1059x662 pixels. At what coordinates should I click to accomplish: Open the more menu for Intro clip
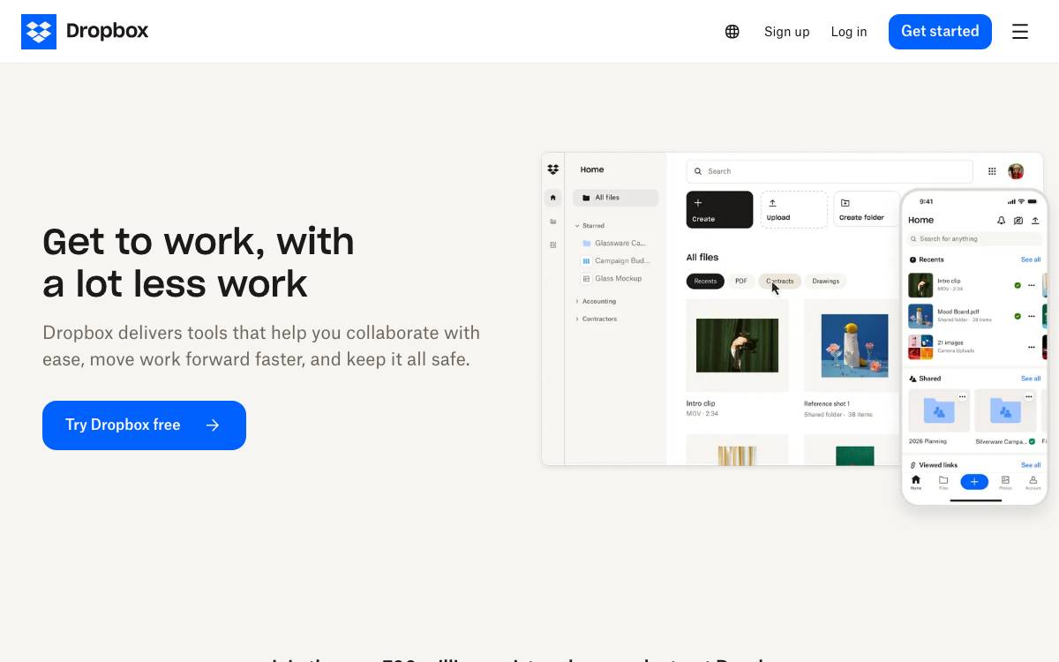[1032, 285]
